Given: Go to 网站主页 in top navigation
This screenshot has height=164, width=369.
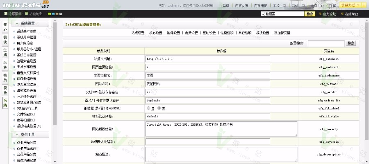Looking at the screenshot, I should click(298, 6).
